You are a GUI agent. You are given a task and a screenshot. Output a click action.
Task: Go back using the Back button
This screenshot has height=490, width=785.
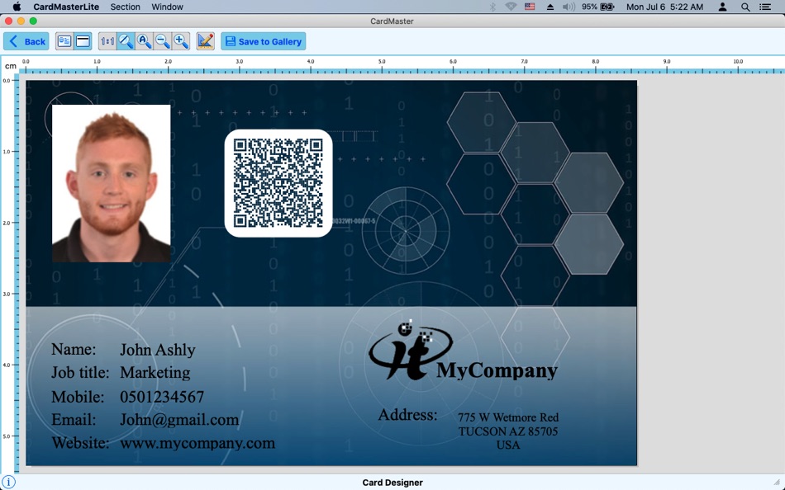click(x=26, y=41)
